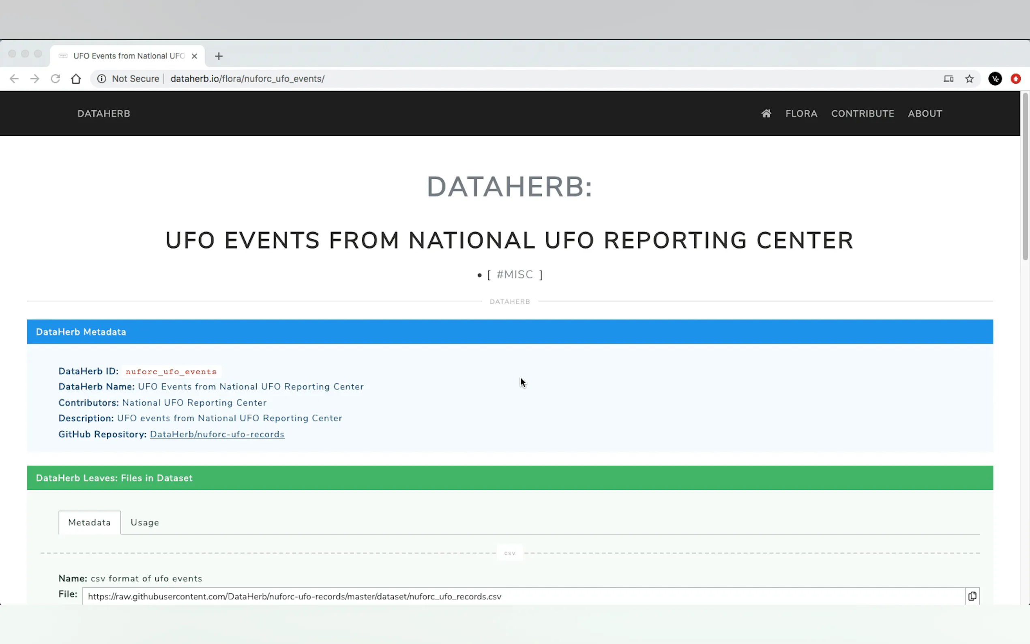The height and width of the screenshot is (644, 1030).
Task: Open CONTRIBUTE in the navigation bar
Action: click(x=863, y=113)
